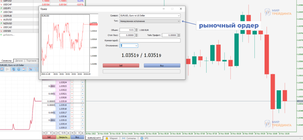Decrease the Стоп Лосс value with the down spinner

[x=136, y=36]
